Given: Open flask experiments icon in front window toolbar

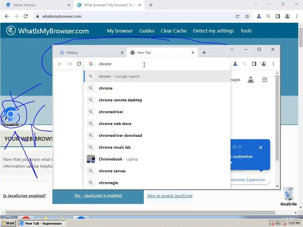Looking at the screenshot, I should [235, 64].
